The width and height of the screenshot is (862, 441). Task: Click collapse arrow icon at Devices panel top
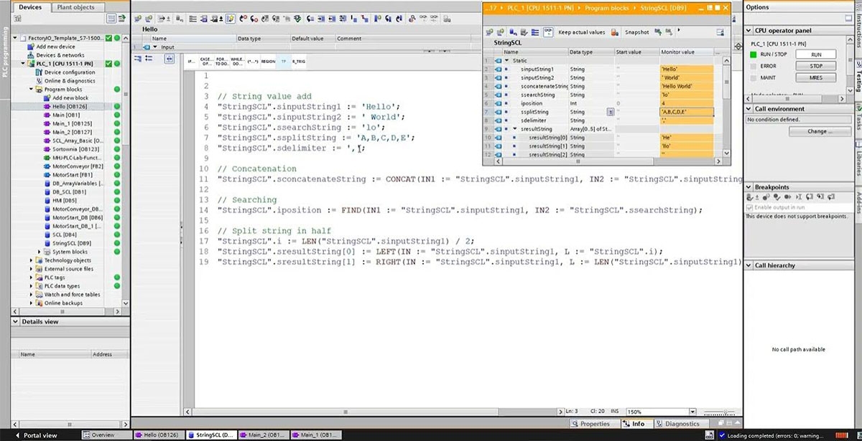click(122, 18)
